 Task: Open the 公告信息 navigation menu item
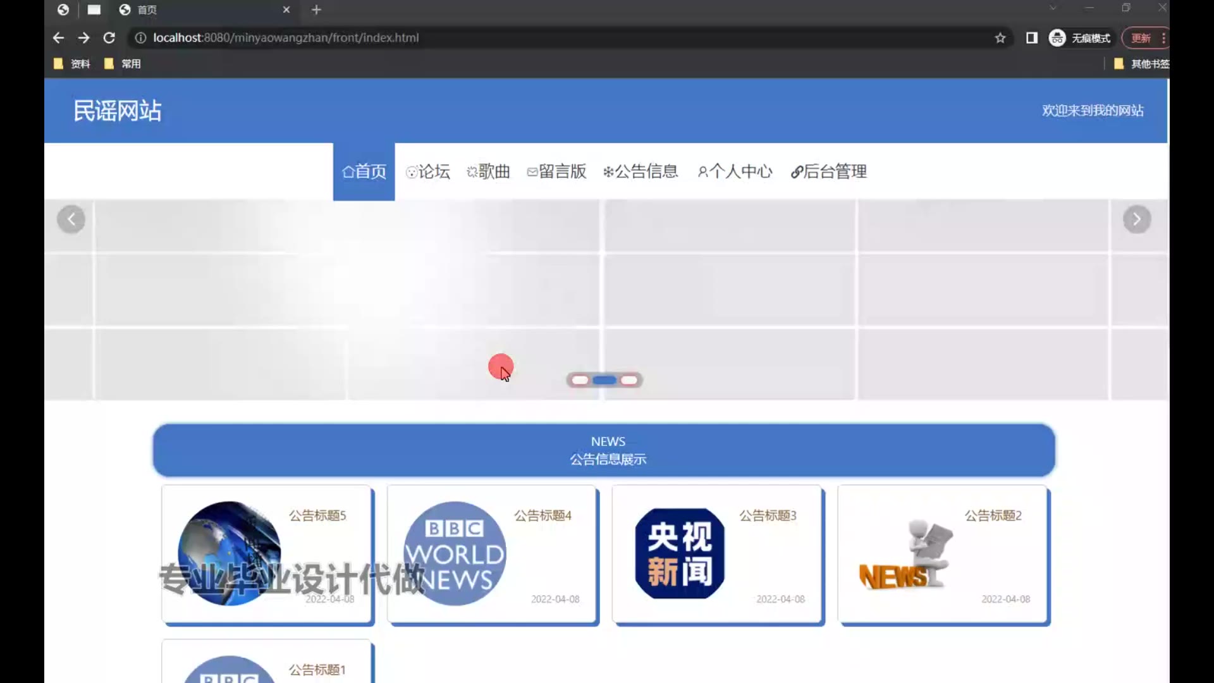point(641,171)
